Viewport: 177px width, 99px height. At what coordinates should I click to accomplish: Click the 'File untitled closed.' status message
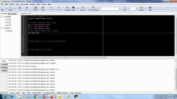23,66
